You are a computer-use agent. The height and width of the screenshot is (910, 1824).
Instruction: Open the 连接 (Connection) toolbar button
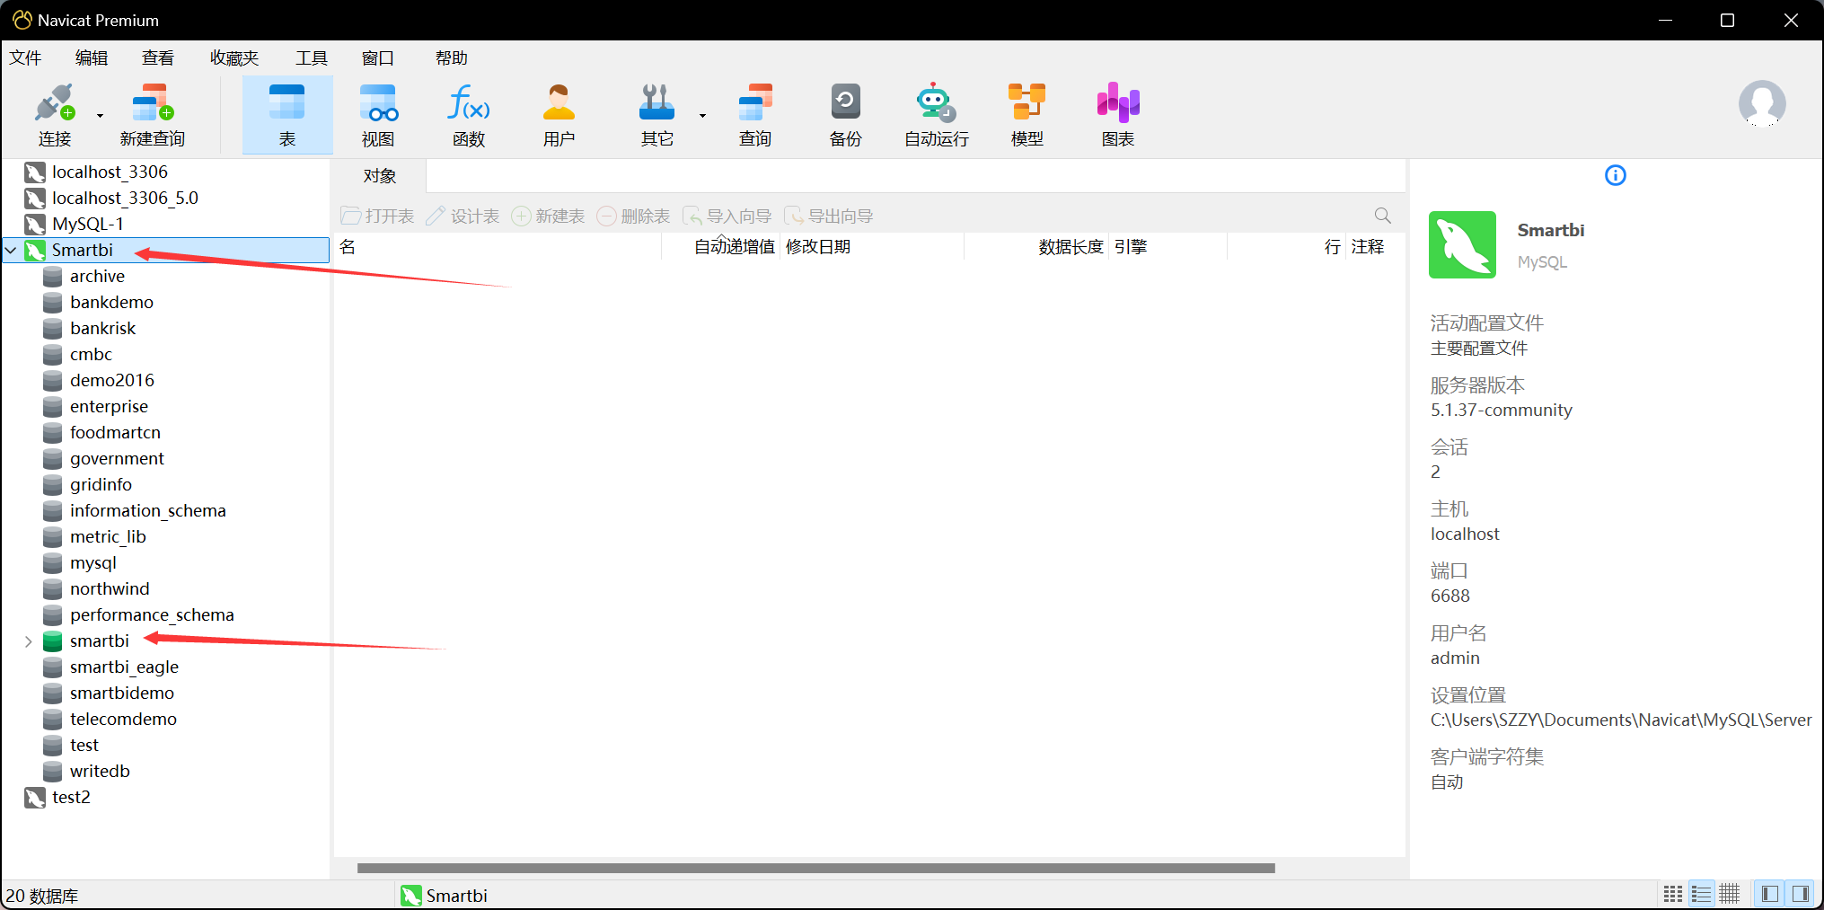click(54, 115)
